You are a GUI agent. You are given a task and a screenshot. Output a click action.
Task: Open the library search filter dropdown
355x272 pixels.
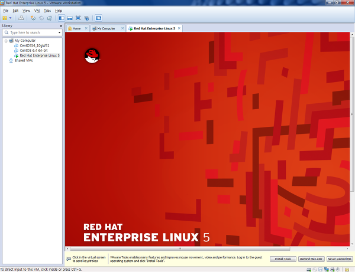[x=59, y=32]
